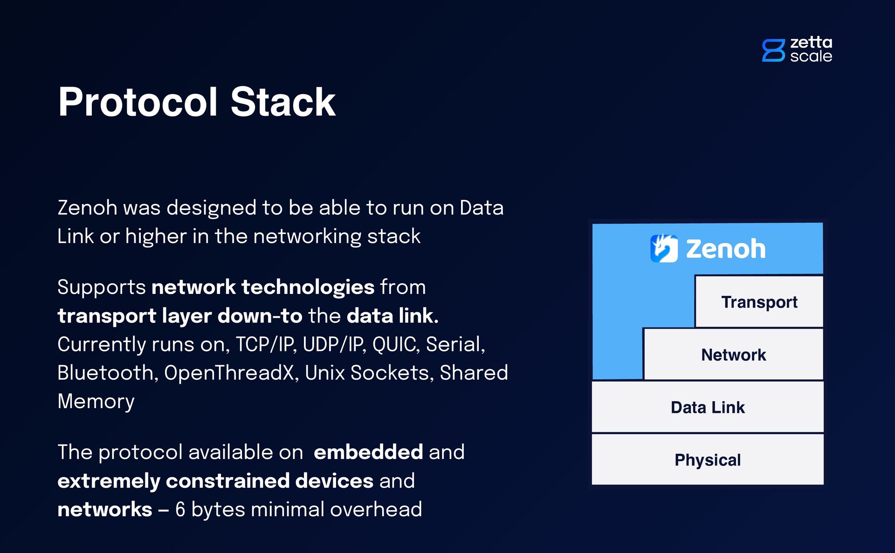895x553 pixels.
Task: Click the bold 'network technologies' text
Action: [x=263, y=287]
